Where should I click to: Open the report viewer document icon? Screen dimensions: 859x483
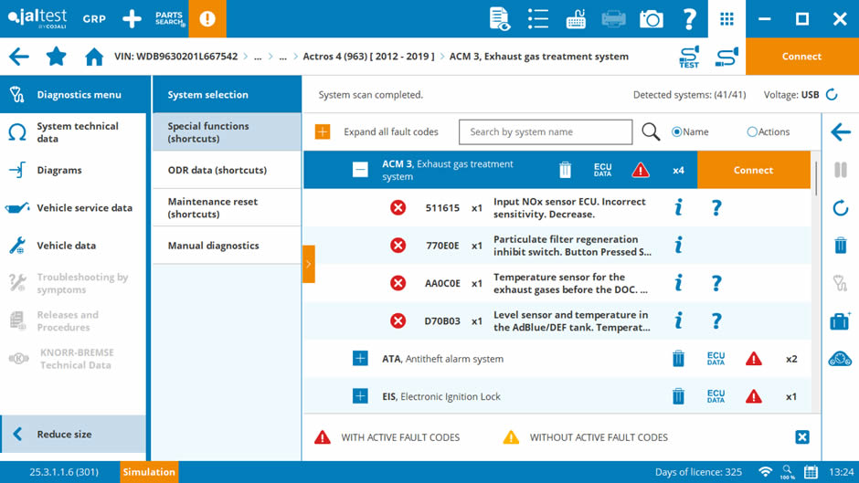point(500,18)
